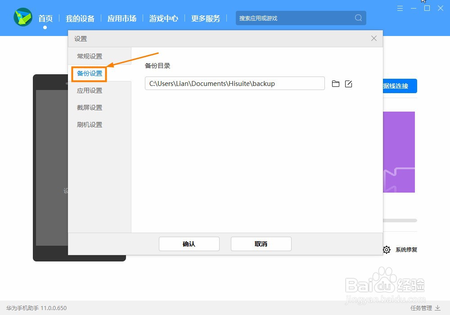Confirm settings with the 确认 button
This screenshot has width=450, height=315.
click(x=189, y=244)
